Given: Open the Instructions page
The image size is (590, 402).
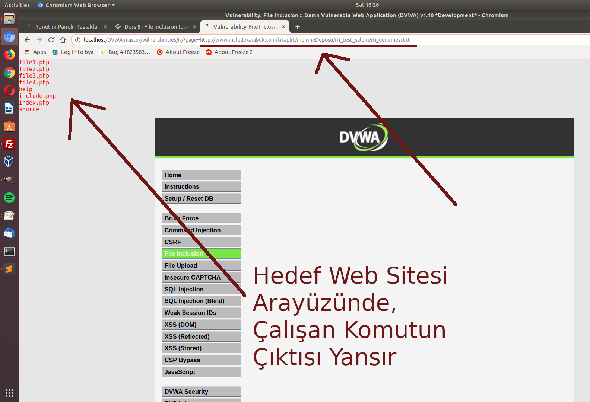Looking at the screenshot, I should (x=201, y=186).
